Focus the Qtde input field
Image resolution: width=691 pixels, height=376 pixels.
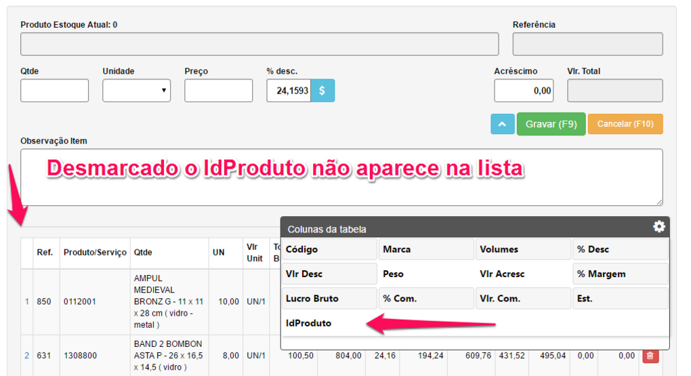click(54, 91)
